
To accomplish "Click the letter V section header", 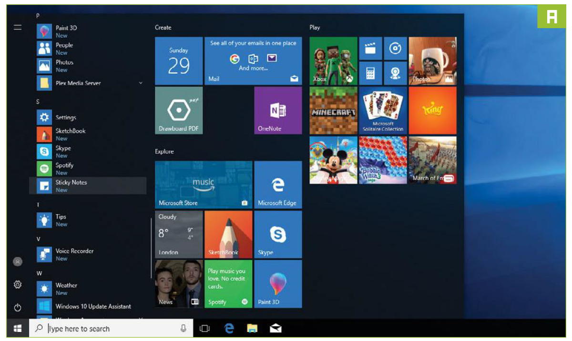I will [38, 239].
